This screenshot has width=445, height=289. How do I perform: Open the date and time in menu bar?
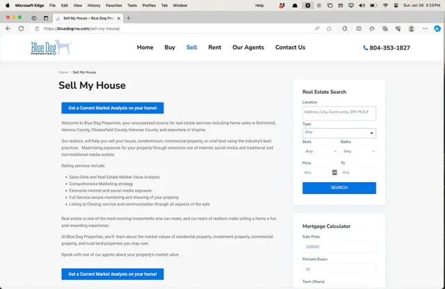pos(421,6)
